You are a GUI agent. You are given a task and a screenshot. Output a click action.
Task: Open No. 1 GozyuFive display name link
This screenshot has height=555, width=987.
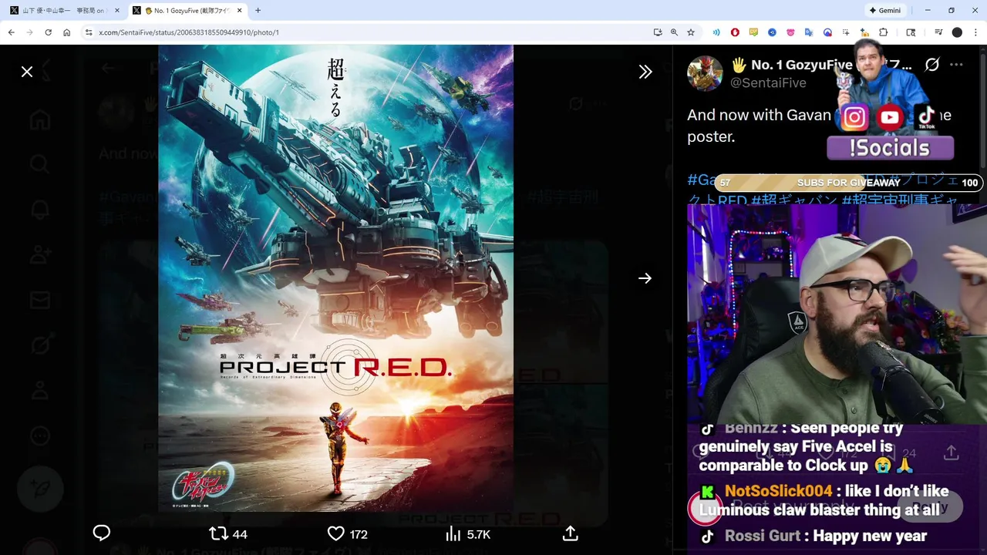(x=821, y=65)
